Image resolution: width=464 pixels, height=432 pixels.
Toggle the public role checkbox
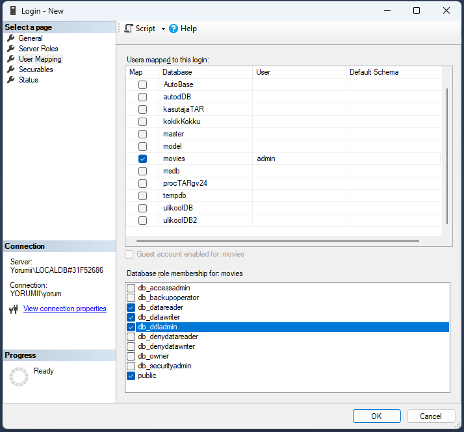point(131,375)
